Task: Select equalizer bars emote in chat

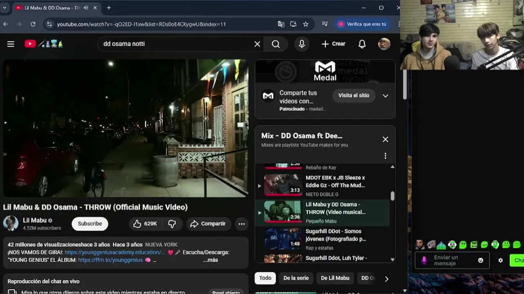Action: coord(441,245)
